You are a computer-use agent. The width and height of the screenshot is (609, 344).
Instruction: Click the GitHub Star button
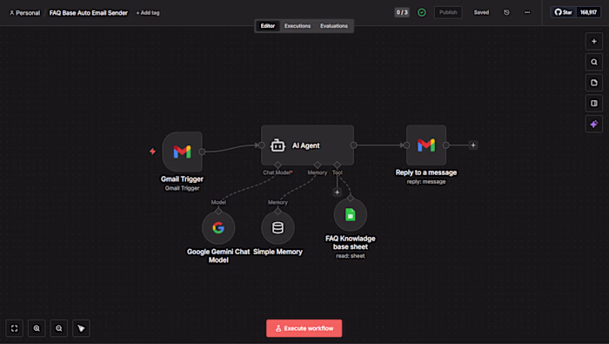(564, 12)
